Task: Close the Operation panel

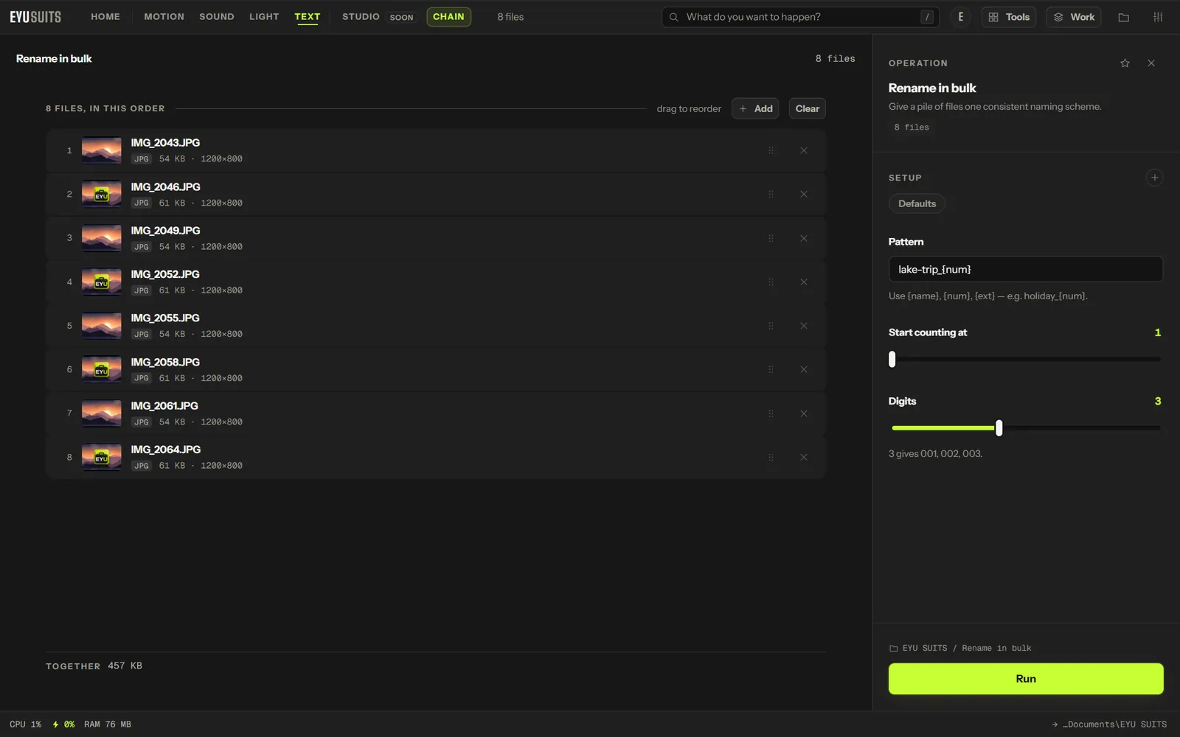Action: coord(1151,63)
